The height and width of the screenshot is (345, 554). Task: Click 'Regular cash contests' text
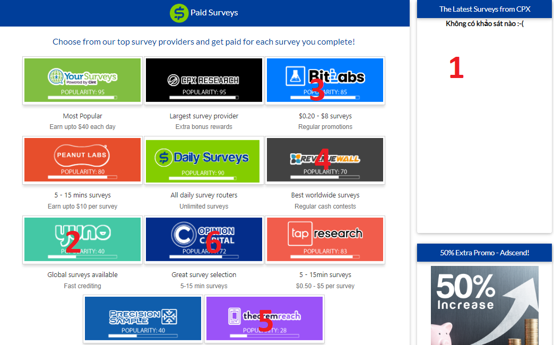click(325, 206)
